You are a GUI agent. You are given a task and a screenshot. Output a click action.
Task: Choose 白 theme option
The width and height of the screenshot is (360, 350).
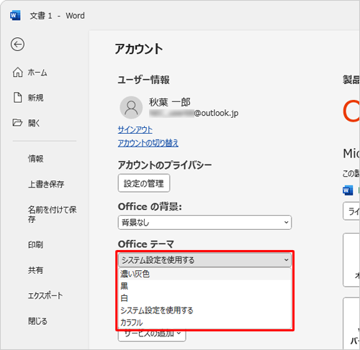[204, 298]
